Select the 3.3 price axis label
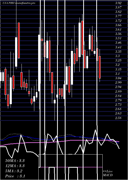128x180 pixels. 117,56
